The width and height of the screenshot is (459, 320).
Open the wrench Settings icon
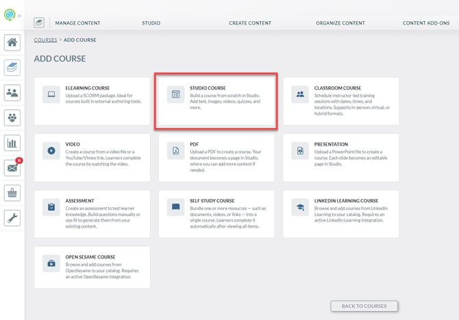12,218
